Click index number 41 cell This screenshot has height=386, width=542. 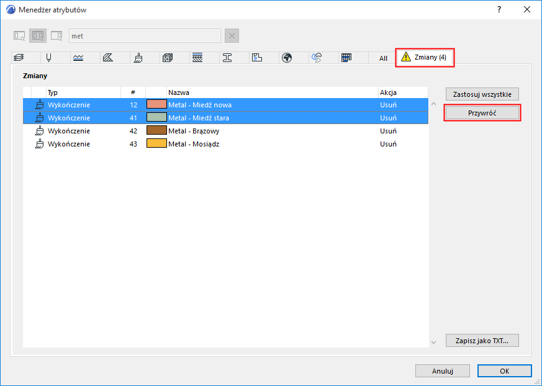tap(133, 118)
